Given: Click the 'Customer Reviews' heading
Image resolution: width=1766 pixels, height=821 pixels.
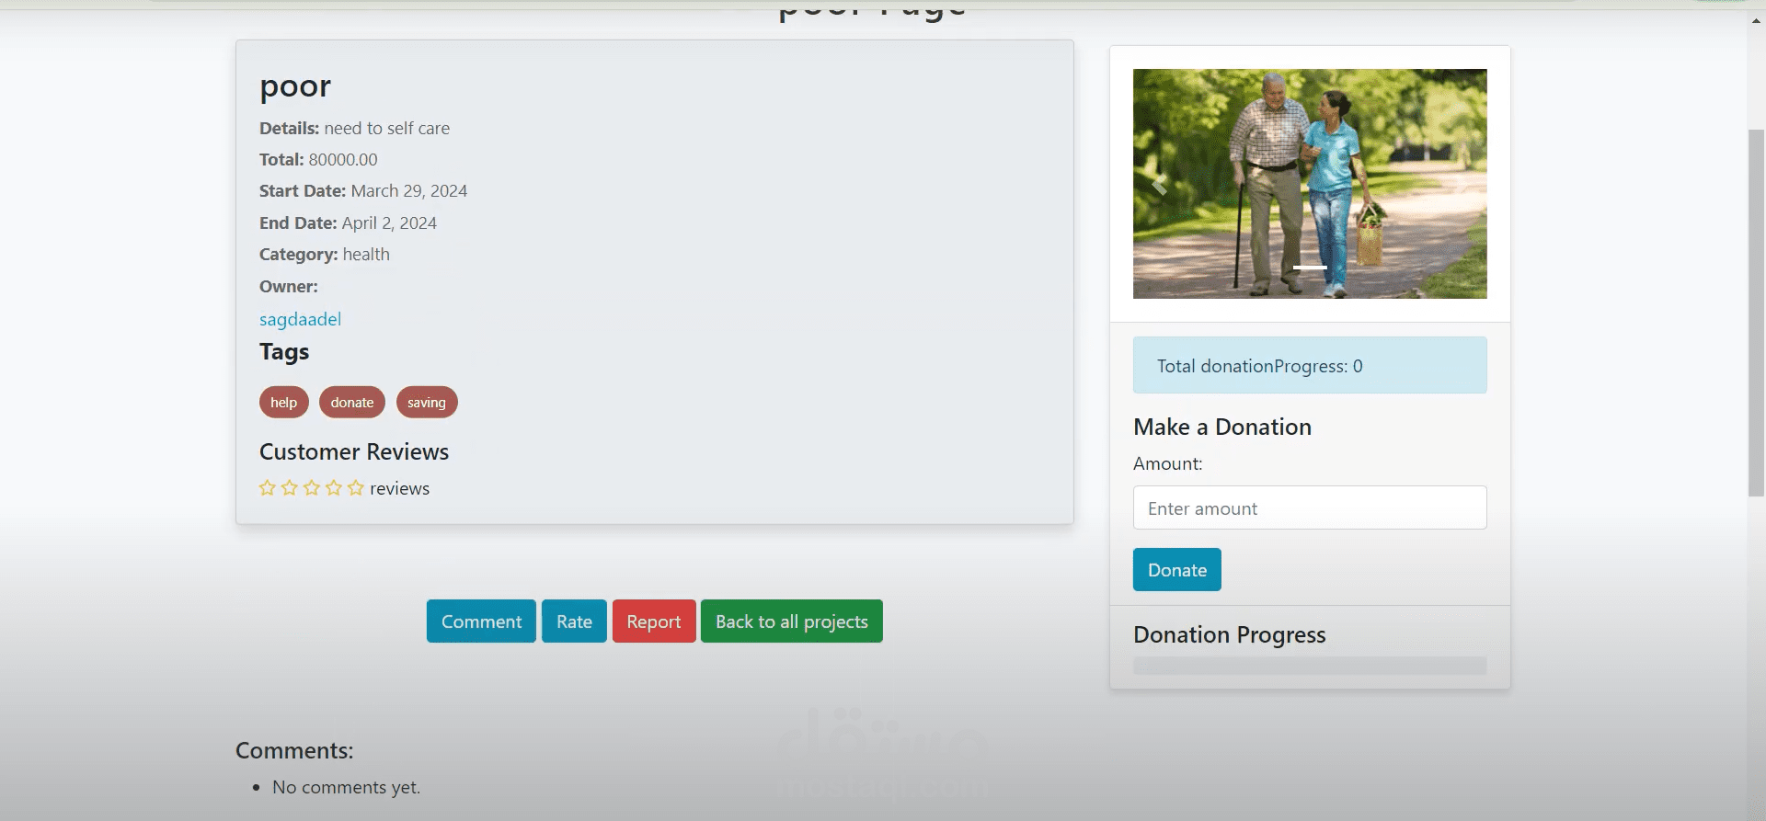Looking at the screenshot, I should point(354,451).
